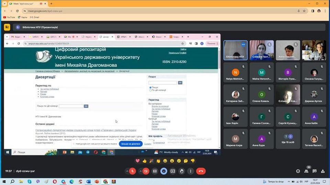The width and height of the screenshot is (330, 185).
Task: Switch the УКР keyboard language indicator
Action: coord(306,182)
